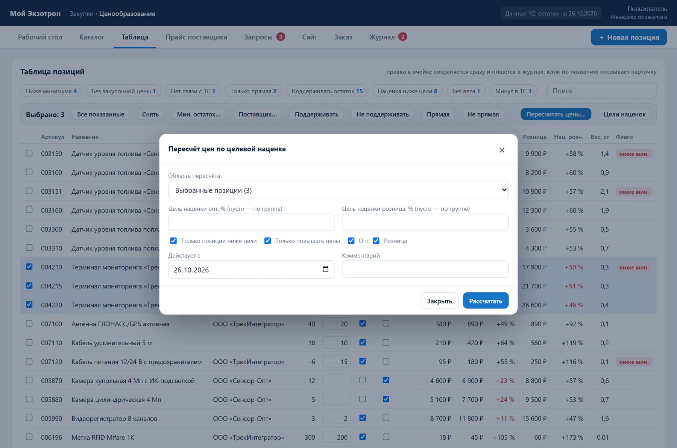Open product Кабель удлинительный 5 м

(111, 343)
